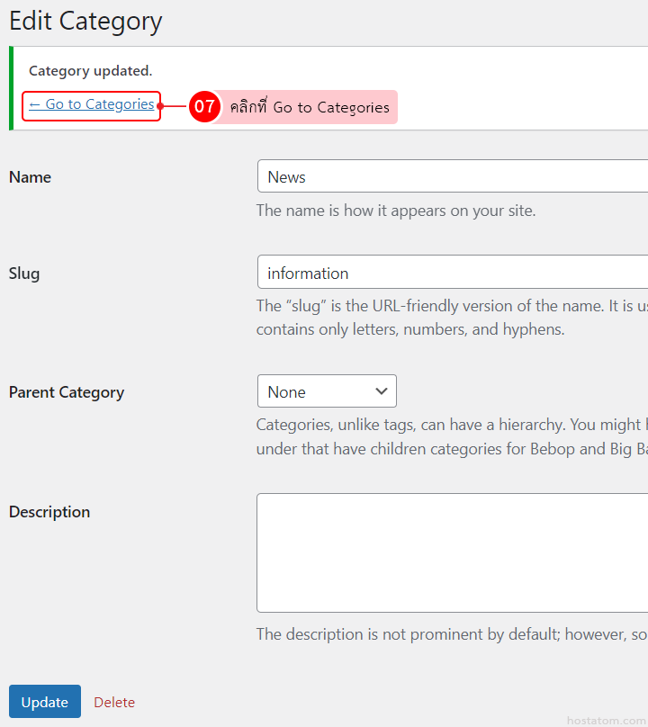Click inside the empty Description text area

[x=450, y=552]
